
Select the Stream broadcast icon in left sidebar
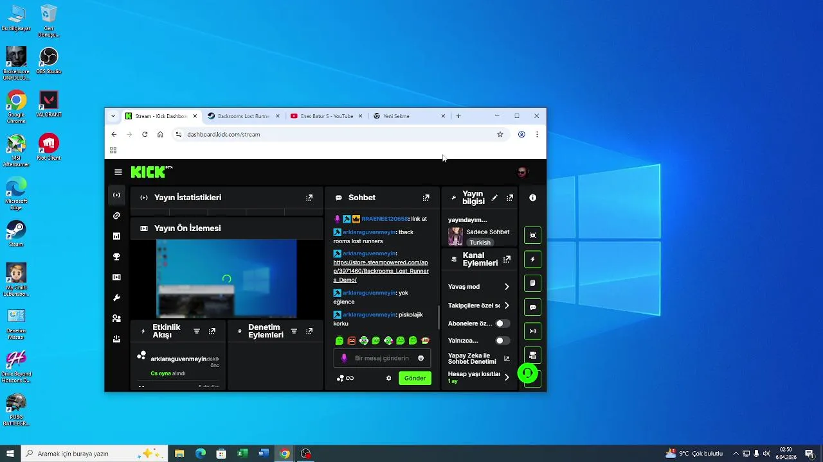coord(116,195)
